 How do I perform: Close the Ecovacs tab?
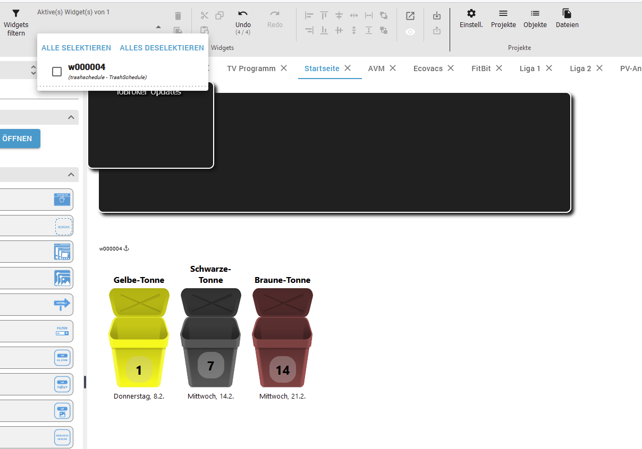tap(451, 68)
